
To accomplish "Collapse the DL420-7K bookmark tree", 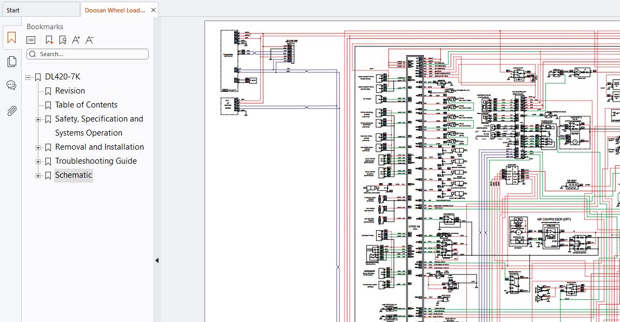I will (x=28, y=77).
